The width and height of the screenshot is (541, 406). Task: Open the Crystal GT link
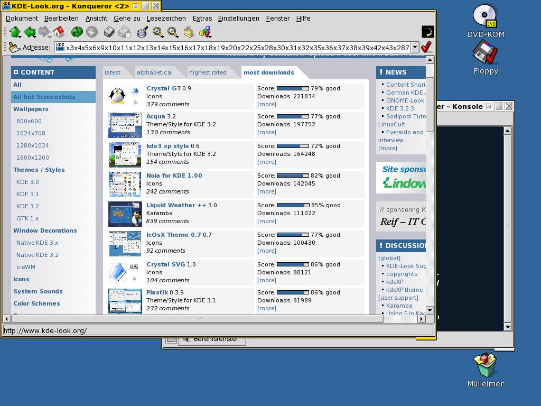[164, 88]
